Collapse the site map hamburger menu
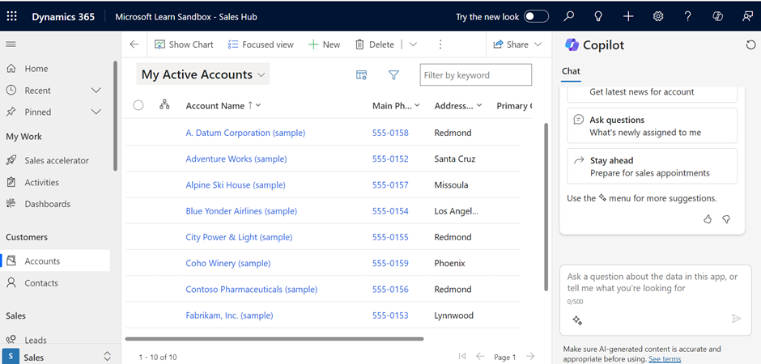The image size is (761, 364). pyautogui.click(x=11, y=44)
